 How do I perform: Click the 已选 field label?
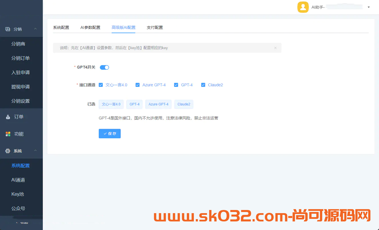pyautogui.click(x=91, y=104)
